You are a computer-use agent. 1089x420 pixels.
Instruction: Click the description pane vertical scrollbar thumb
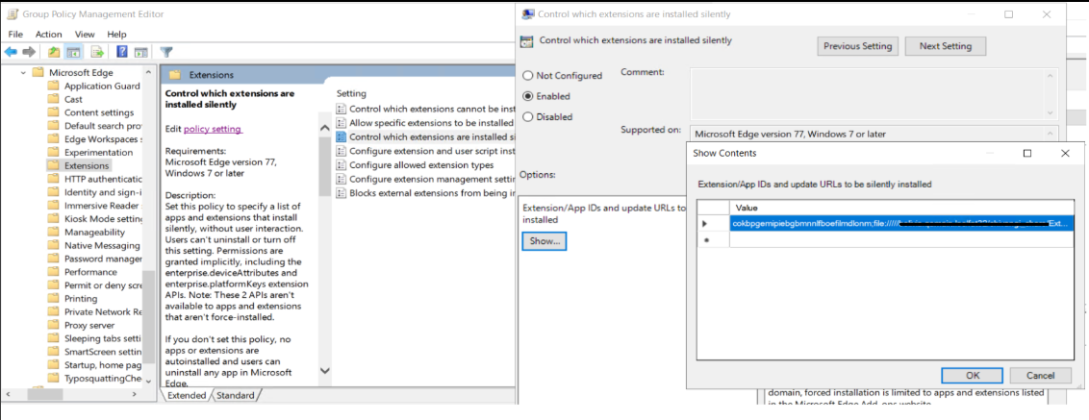tap(324, 165)
